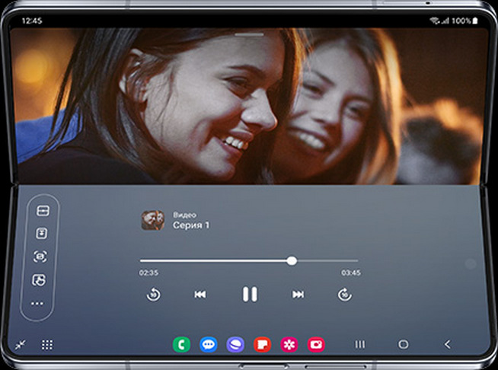Screen dimensions: 498x370
Task: Tap the 'Видео' label
Action: click(184, 215)
